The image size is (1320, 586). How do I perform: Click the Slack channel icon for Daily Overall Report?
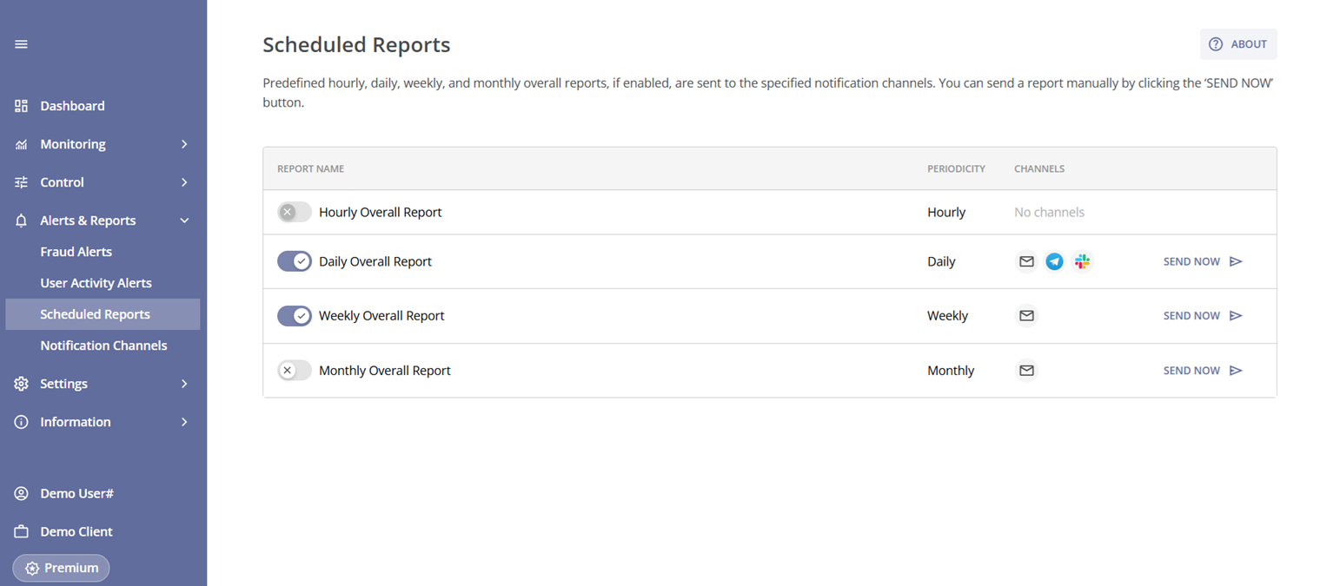(x=1082, y=260)
